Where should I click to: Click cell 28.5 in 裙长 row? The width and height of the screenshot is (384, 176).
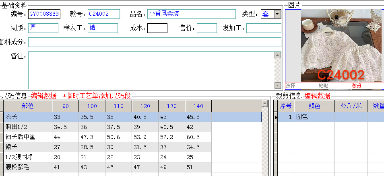(92, 147)
